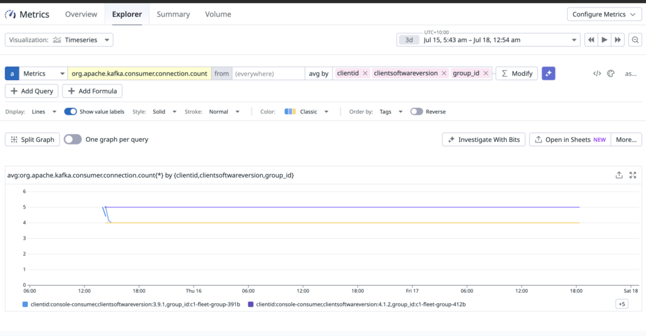Toggle Show value labels switch
Image resolution: width=646 pixels, height=336 pixels.
pyautogui.click(x=71, y=112)
